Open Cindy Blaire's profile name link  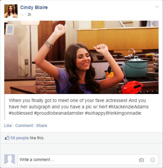34,7
